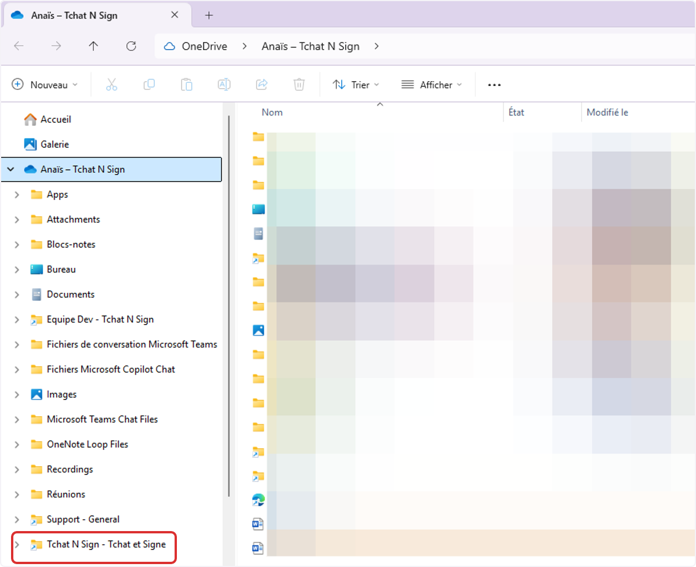Select Microsoft Teams Chat Files folder
This screenshot has width=696, height=567.
[102, 419]
